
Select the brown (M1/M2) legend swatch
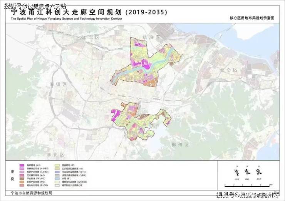click(x=22, y=178)
